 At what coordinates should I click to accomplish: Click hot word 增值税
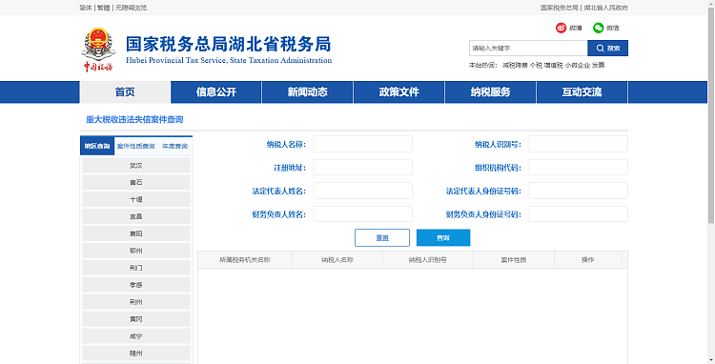[x=554, y=65]
